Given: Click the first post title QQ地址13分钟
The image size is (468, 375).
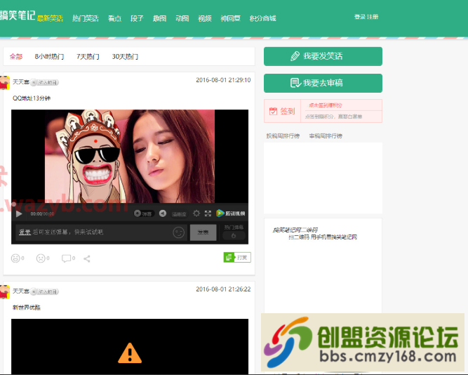Looking at the screenshot, I should [32, 98].
